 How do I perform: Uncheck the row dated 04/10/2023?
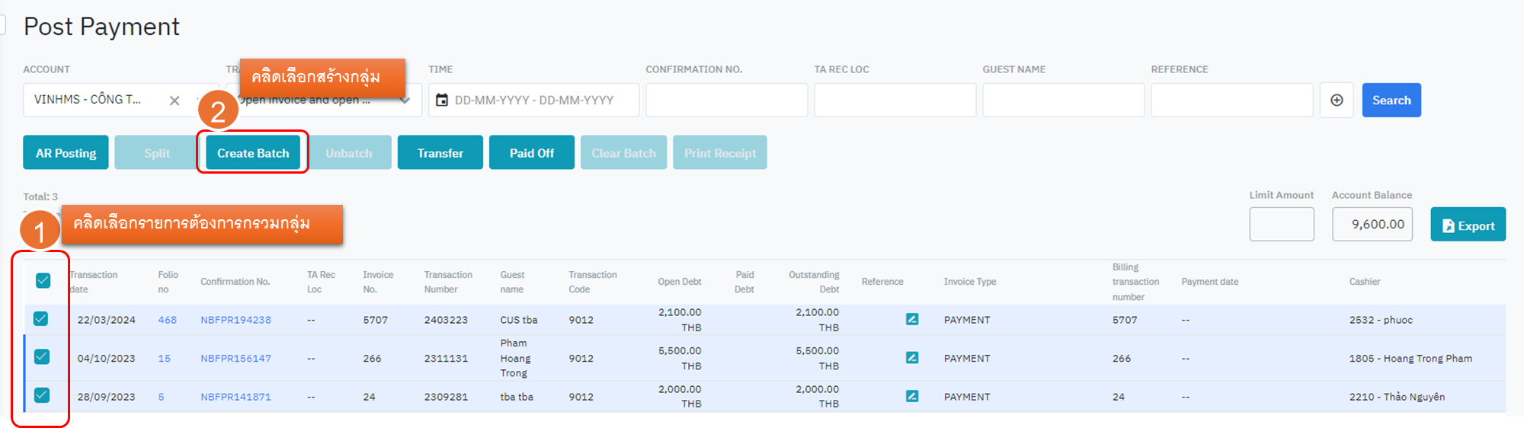click(x=42, y=356)
